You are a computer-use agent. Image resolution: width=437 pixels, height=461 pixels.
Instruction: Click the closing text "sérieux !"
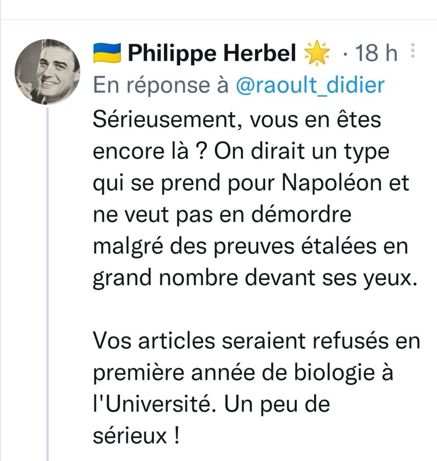[x=136, y=435]
